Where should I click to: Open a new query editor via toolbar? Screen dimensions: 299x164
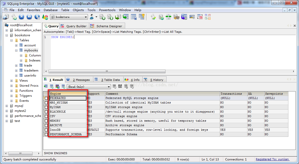point(14,17)
